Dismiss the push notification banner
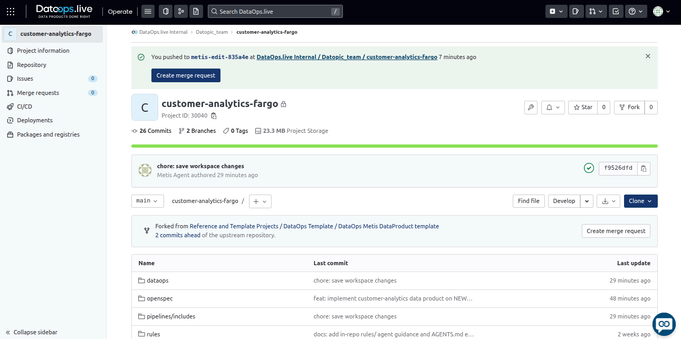 [x=648, y=56]
